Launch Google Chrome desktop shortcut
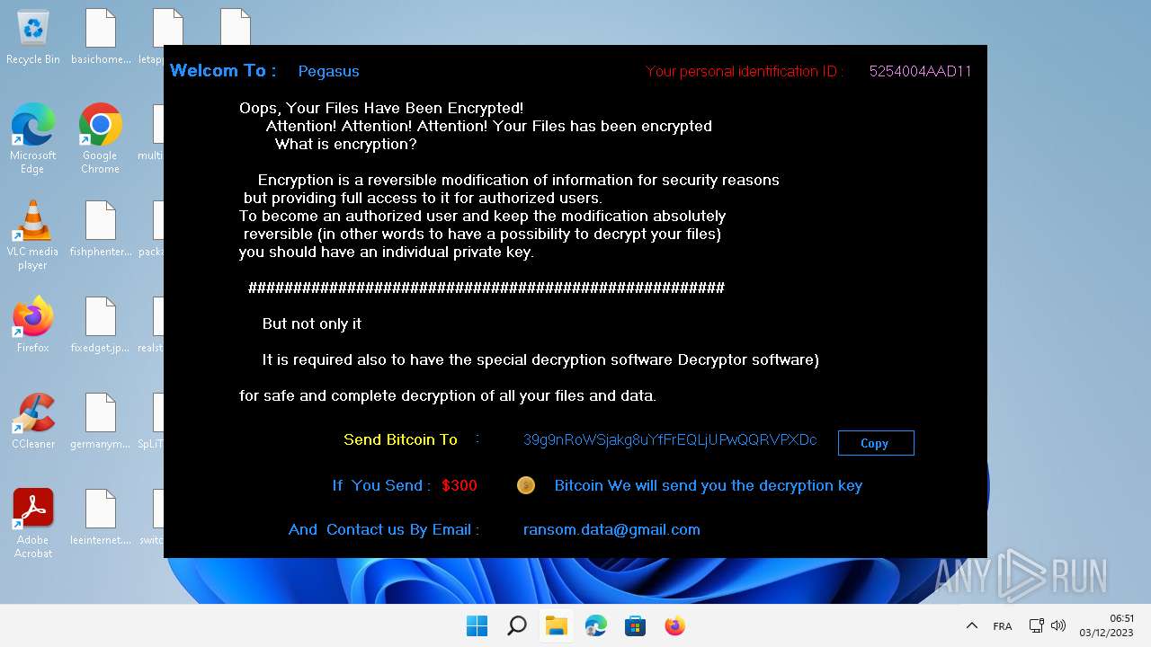1151x647 pixels. click(100, 138)
